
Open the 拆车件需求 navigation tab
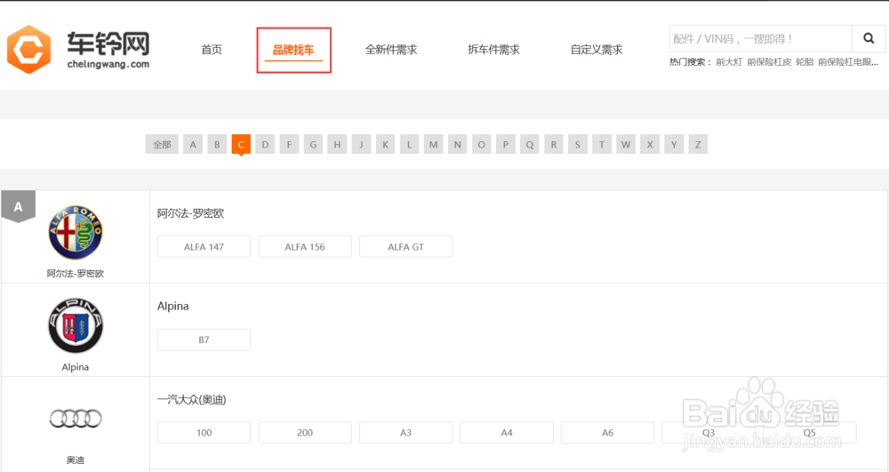[x=493, y=50]
